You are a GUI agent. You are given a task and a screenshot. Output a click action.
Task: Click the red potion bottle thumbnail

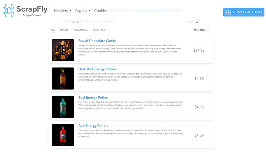(x=63, y=135)
